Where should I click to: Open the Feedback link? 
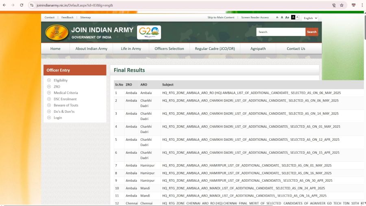click(x=68, y=17)
